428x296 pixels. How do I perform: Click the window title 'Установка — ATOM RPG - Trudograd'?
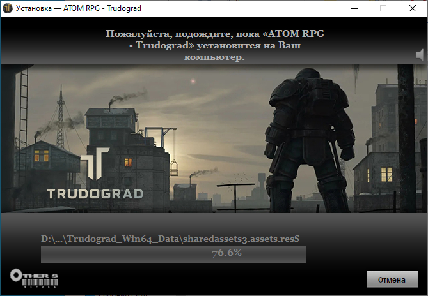click(x=79, y=8)
